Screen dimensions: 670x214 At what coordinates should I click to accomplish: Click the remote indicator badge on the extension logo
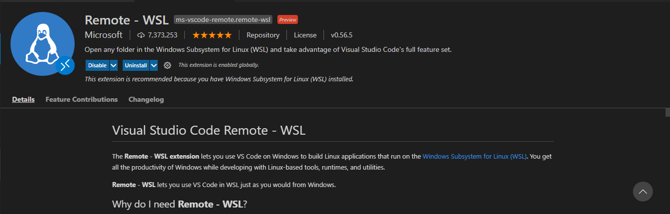click(66, 65)
